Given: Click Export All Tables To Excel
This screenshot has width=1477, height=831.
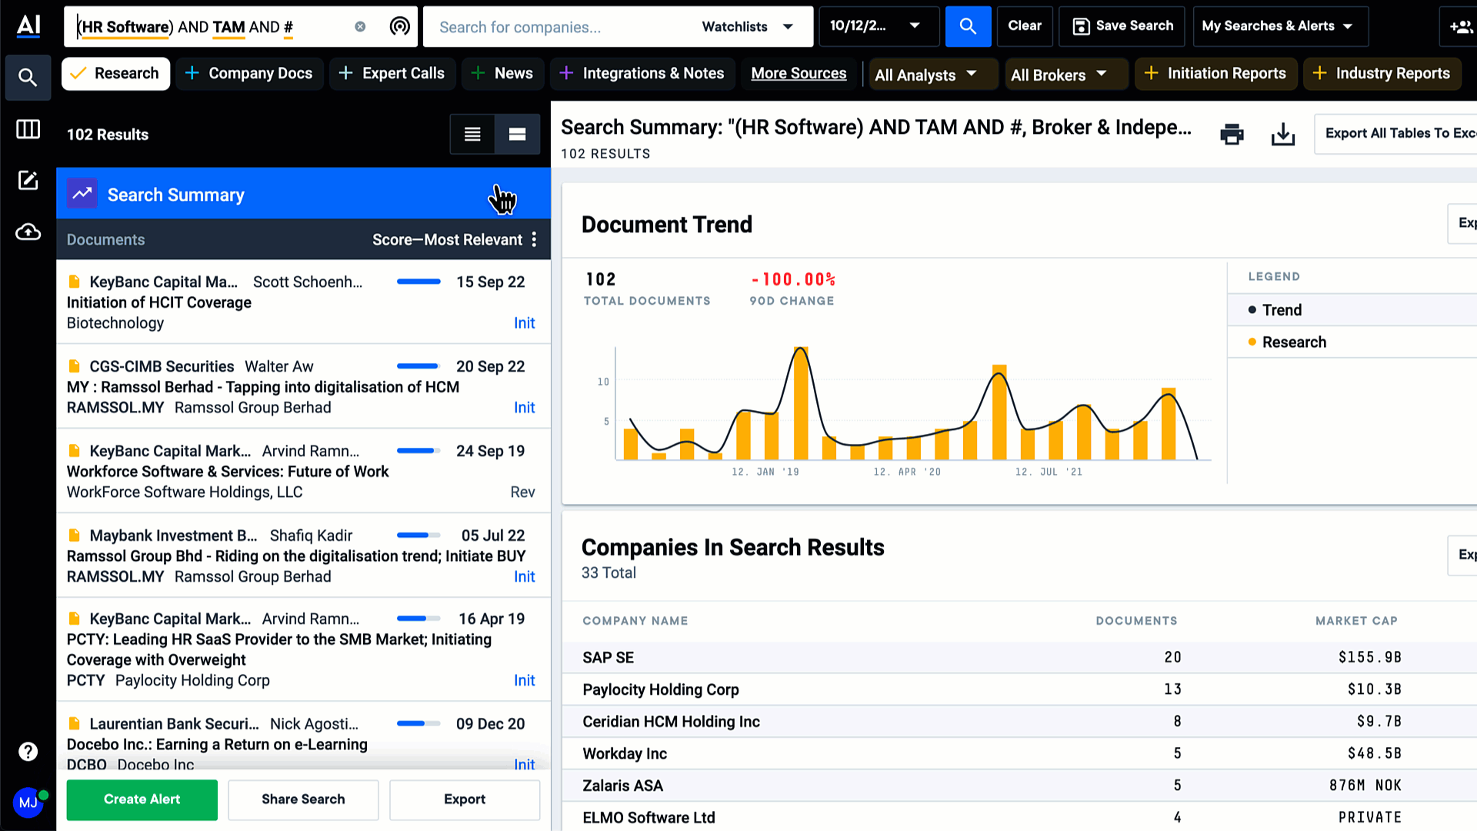Looking at the screenshot, I should point(1395,134).
